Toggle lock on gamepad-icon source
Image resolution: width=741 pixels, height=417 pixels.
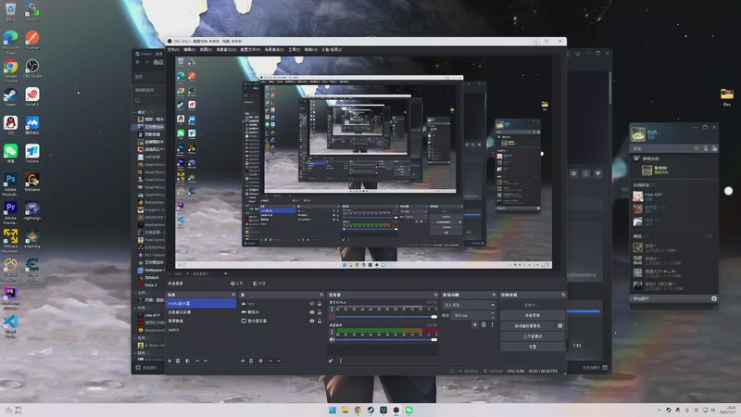click(320, 312)
